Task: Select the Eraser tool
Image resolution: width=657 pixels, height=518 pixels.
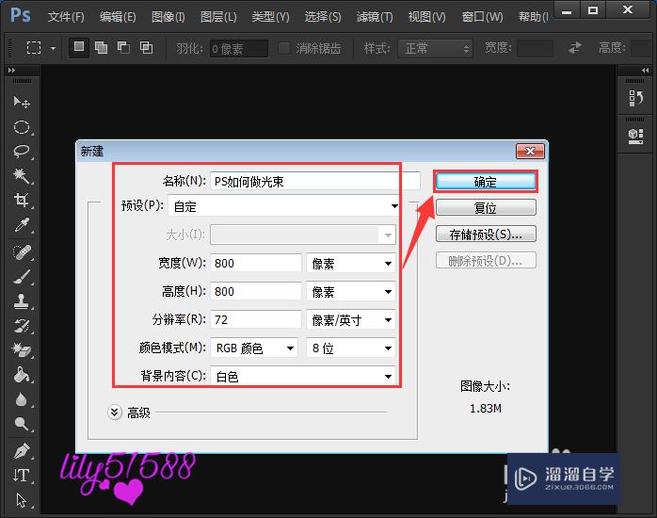Action: tap(22, 350)
